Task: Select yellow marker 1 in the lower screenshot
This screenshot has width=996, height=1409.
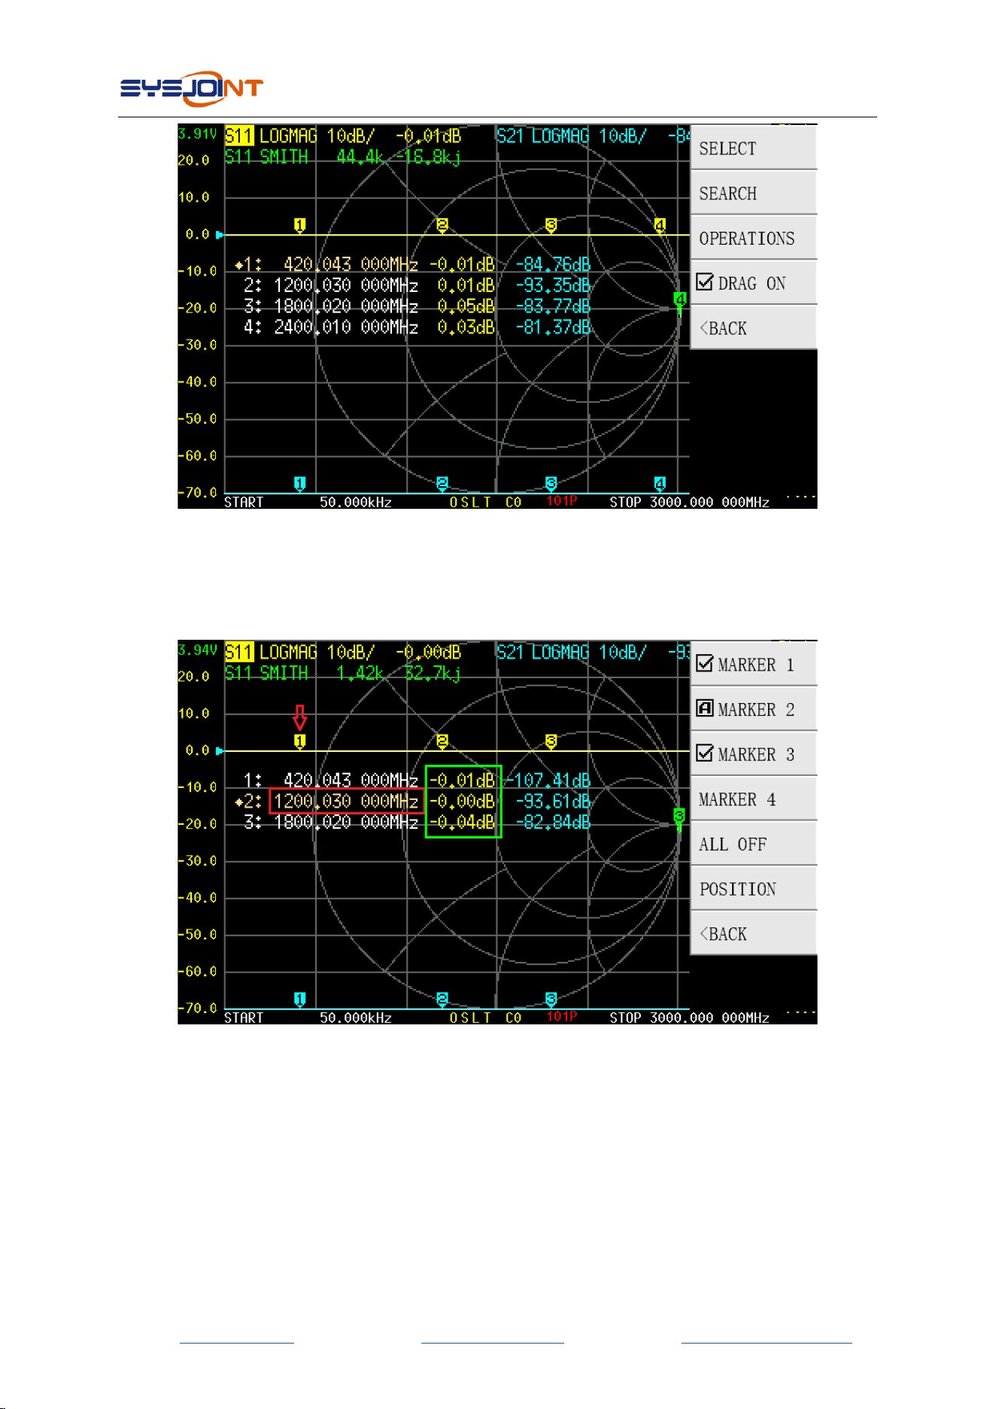Action: click(299, 741)
